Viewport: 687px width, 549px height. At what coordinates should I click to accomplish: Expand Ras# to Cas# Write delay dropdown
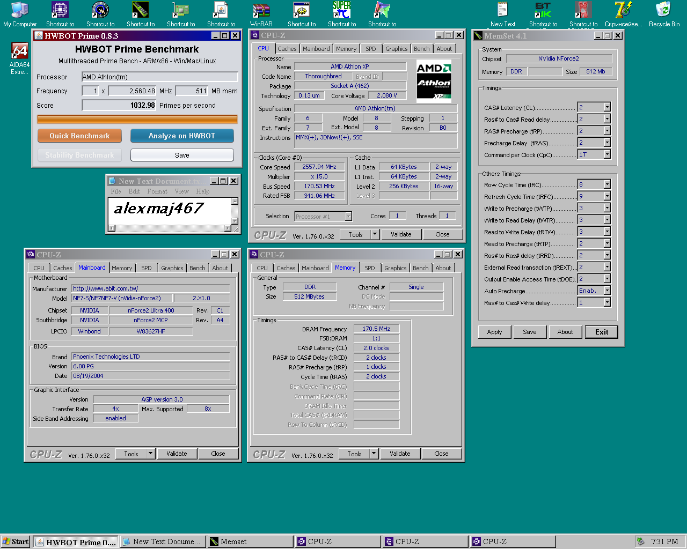[607, 302]
